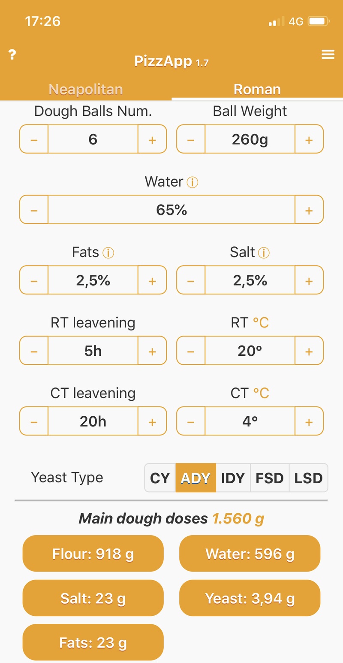Image resolution: width=343 pixels, height=663 pixels.
Task: Increase Dough Balls Num. with plus
Action: (152, 140)
